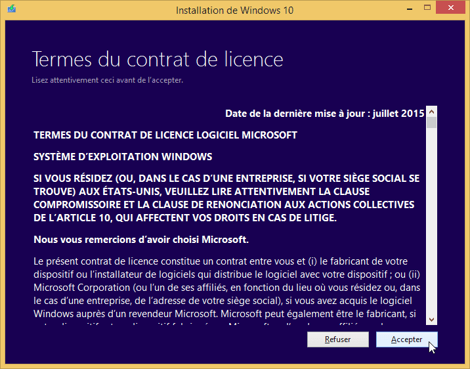Viewport: 470px width, 369px height.
Task: Click the 'Installation de Windows 10' title bar
Action: pos(234,10)
